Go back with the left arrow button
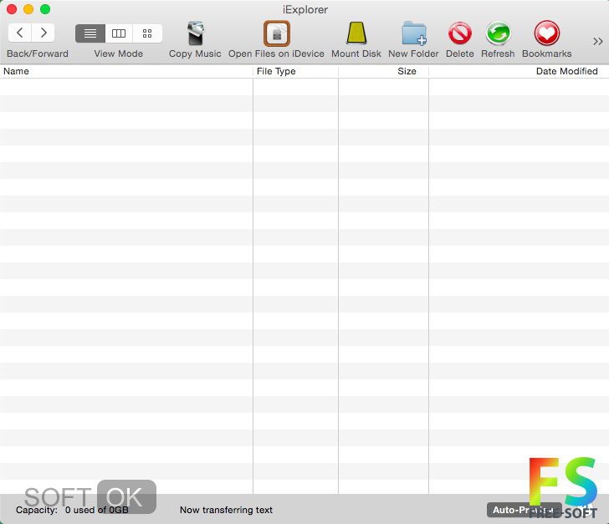Screen dimensions: 609x524 tap(20, 33)
